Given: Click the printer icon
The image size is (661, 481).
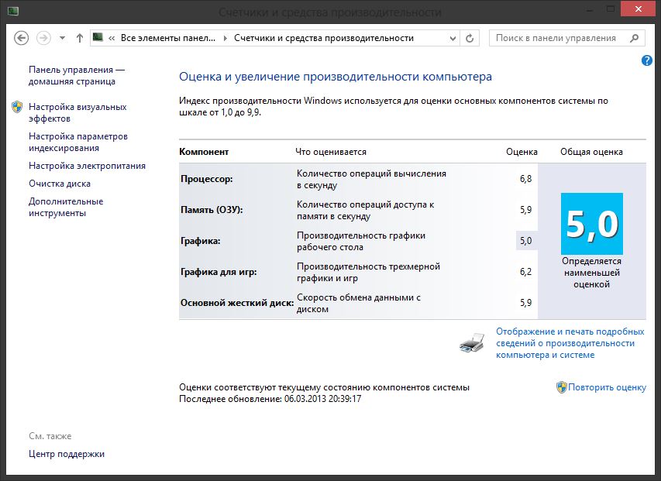Looking at the screenshot, I should [x=472, y=342].
